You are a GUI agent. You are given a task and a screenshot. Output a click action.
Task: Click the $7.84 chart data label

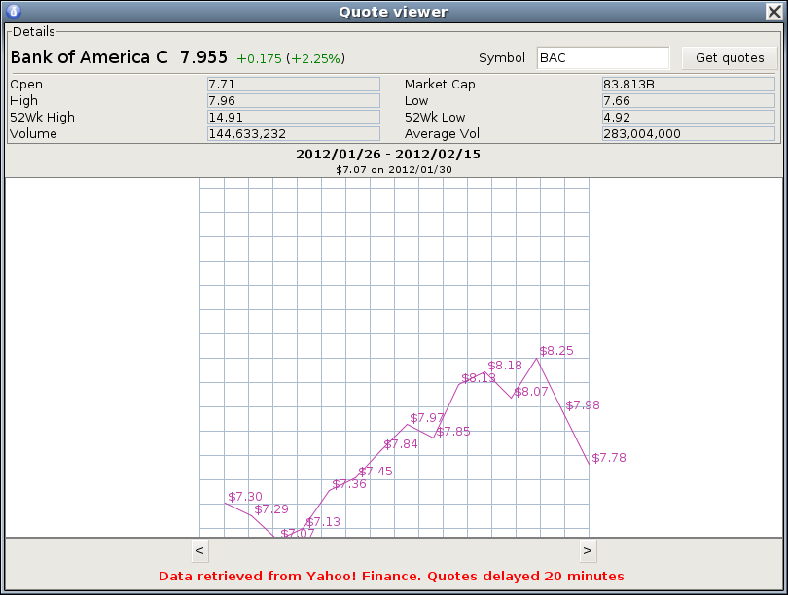pyautogui.click(x=401, y=444)
